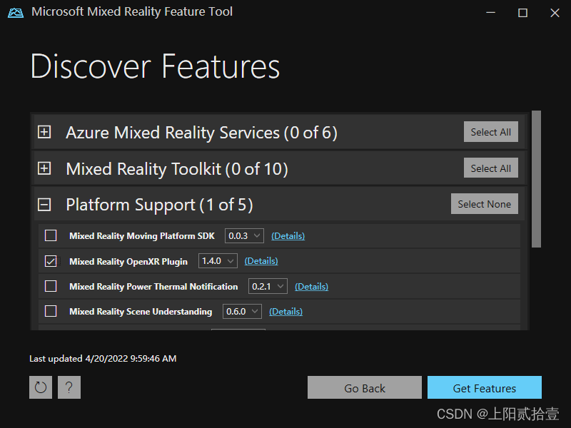Click the Get Features button

click(485, 387)
